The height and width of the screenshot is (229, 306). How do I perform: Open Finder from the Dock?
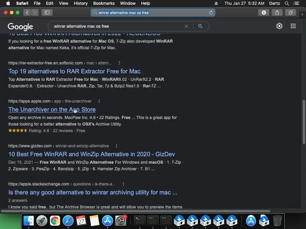click(28, 221)
